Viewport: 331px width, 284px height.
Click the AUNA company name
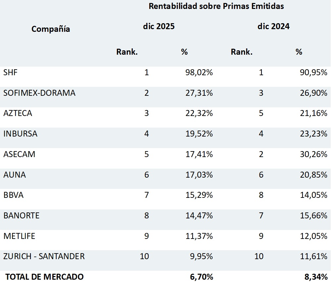coord(15,175)
